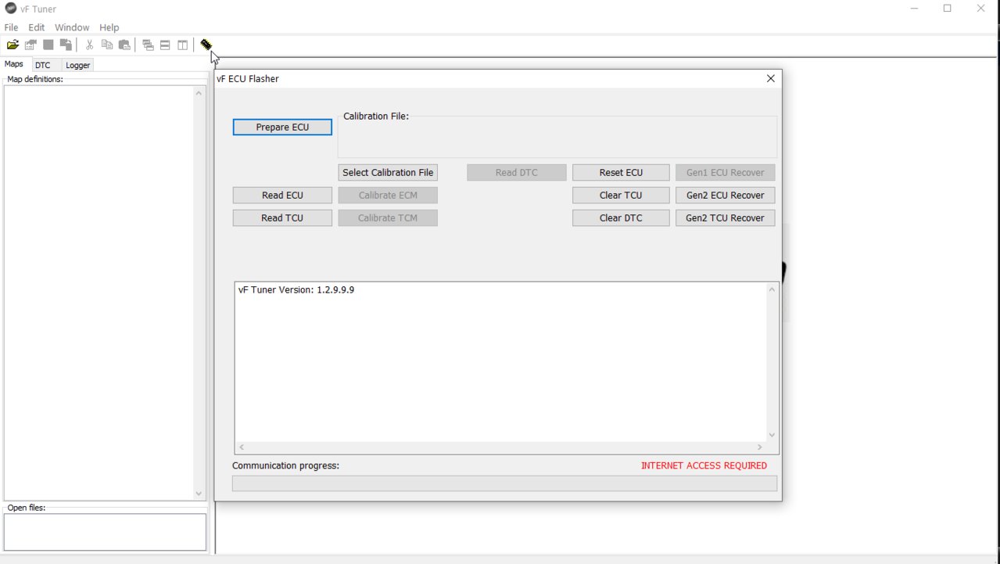Viewport: 1000px width, 564px height.
Task: Close the vF ECU Flasher dialog
Action: pyautogui.click(x=771, y=78)
